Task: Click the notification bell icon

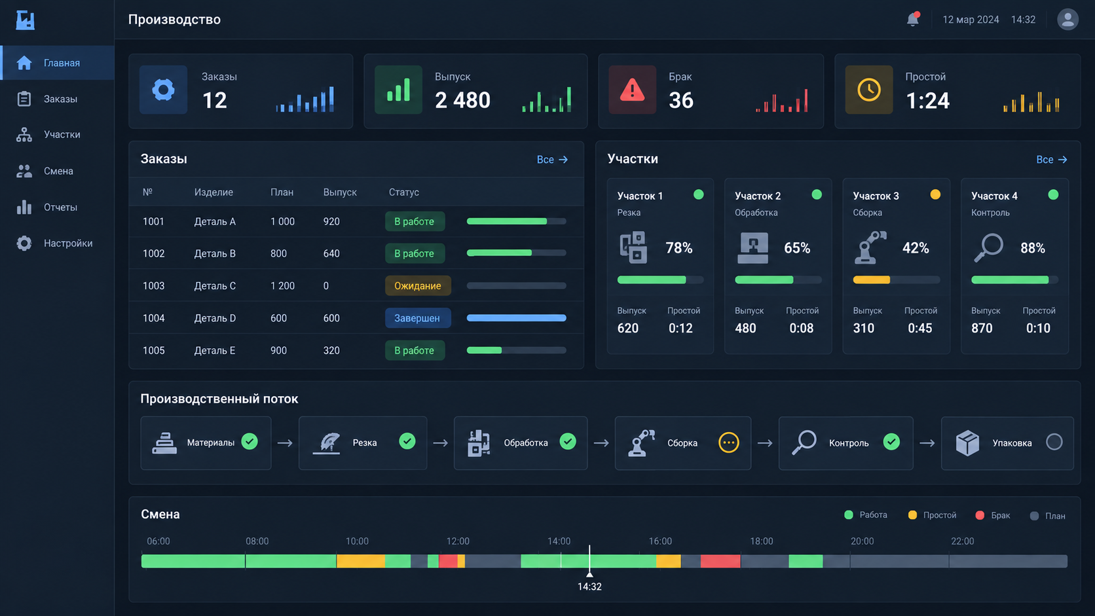Action: click(x=912, y=20)
